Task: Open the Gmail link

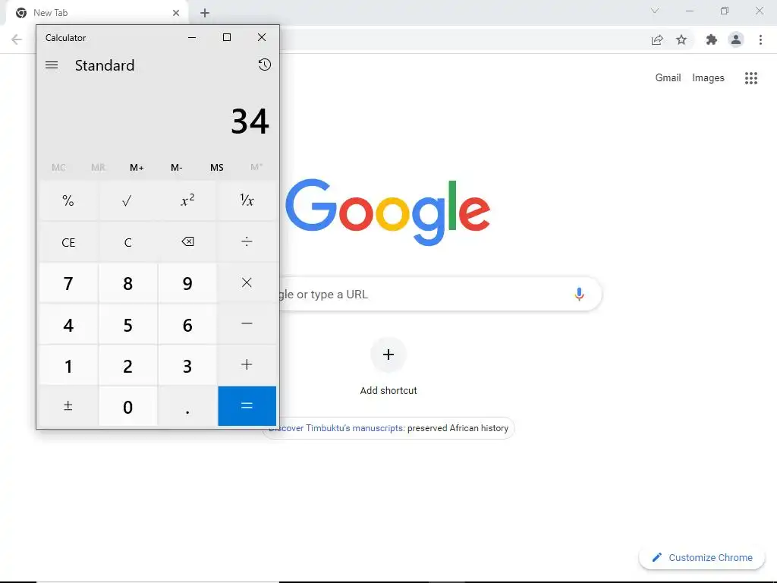Action: (668, 78)
